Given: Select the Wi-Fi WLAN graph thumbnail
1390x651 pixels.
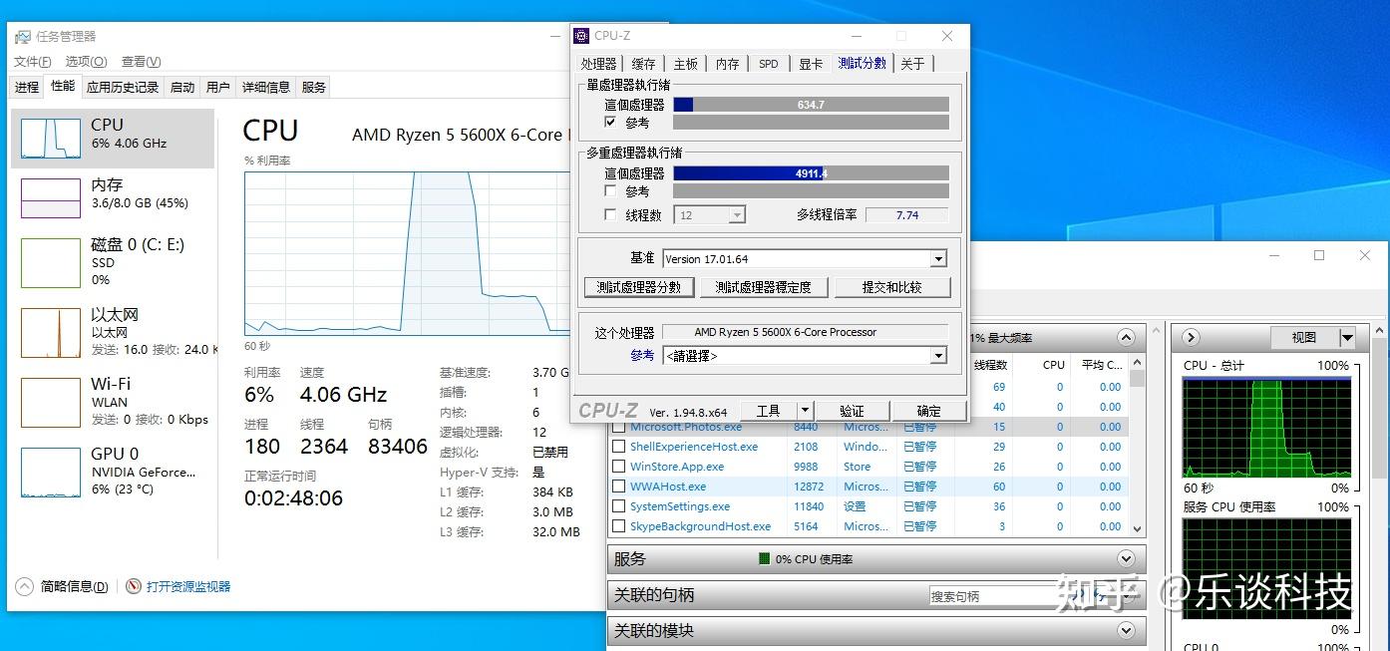Looking at the screenshot, I should (51, 402).
